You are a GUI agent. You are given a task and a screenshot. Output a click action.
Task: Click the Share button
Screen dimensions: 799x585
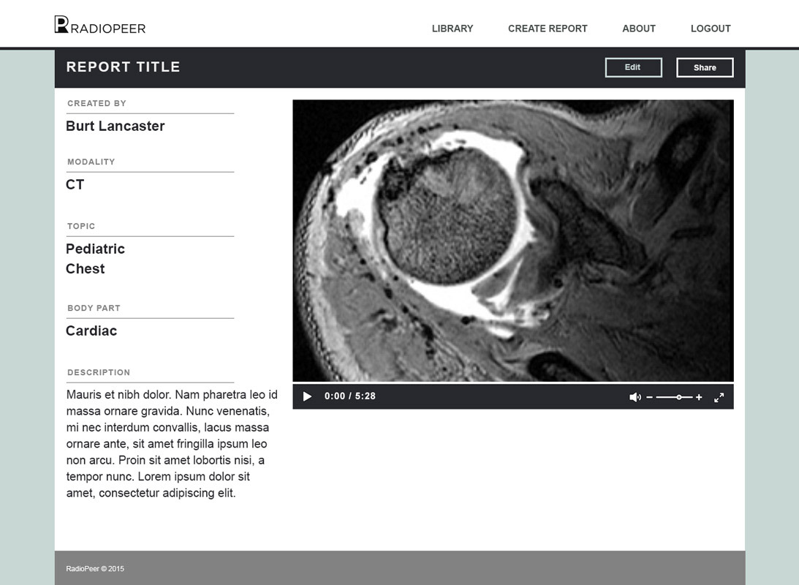pos(705,67)
